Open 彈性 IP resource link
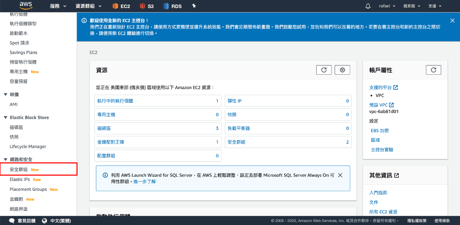 point(235,101)
